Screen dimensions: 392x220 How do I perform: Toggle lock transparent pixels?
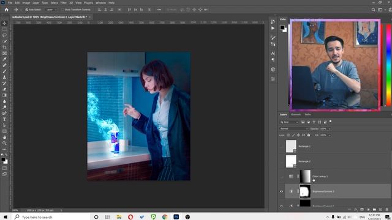[288, 135]
